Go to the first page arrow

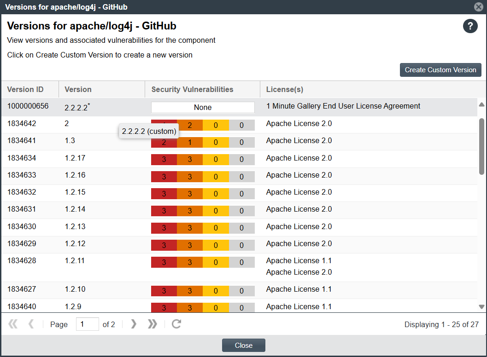[13, 324]
